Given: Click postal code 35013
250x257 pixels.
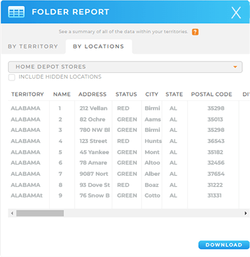Looking at the screenshot, I should [215, 119].
